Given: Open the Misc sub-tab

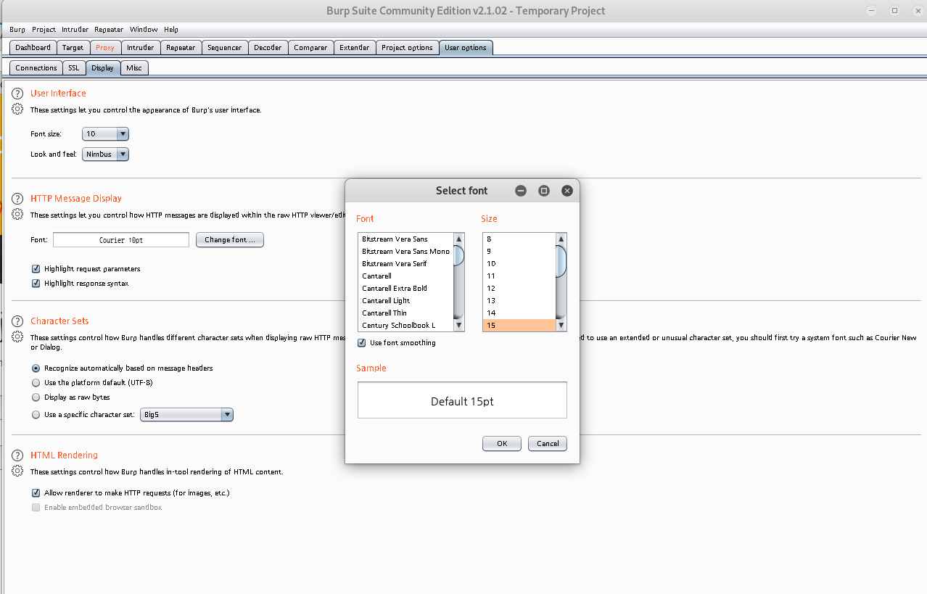Looking at the screenshot, I should pyautogui.click(x=134, y=68).
